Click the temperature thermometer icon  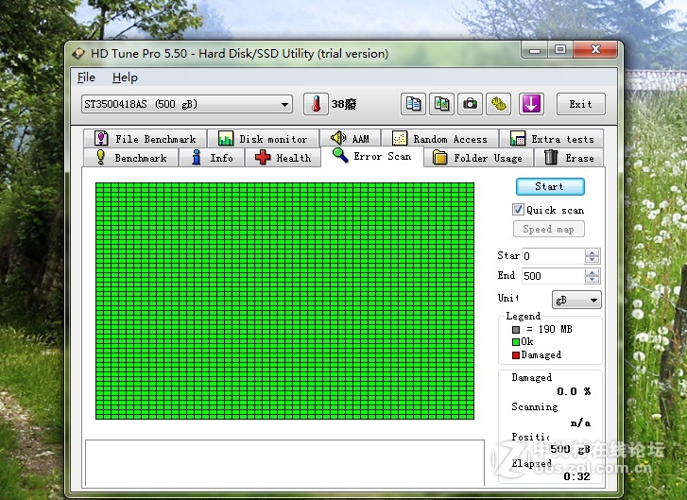(x=316, y=104)
